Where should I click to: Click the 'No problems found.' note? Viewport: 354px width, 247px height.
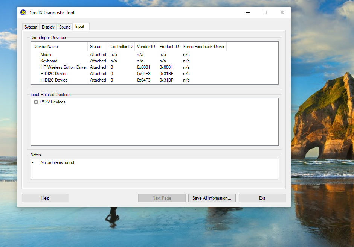click(58, 162)
